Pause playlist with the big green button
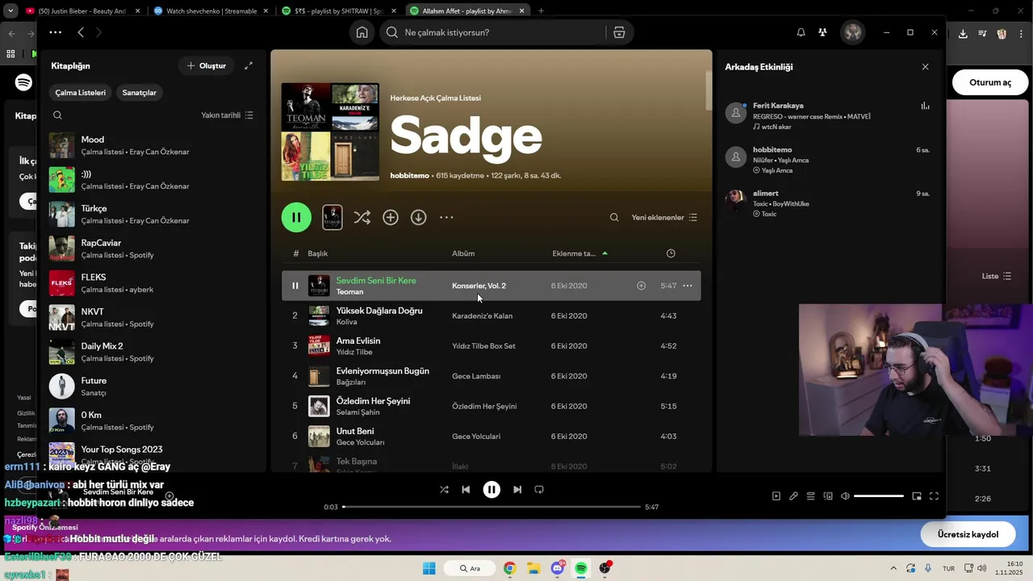1033x581 pixels. (296, 217)
